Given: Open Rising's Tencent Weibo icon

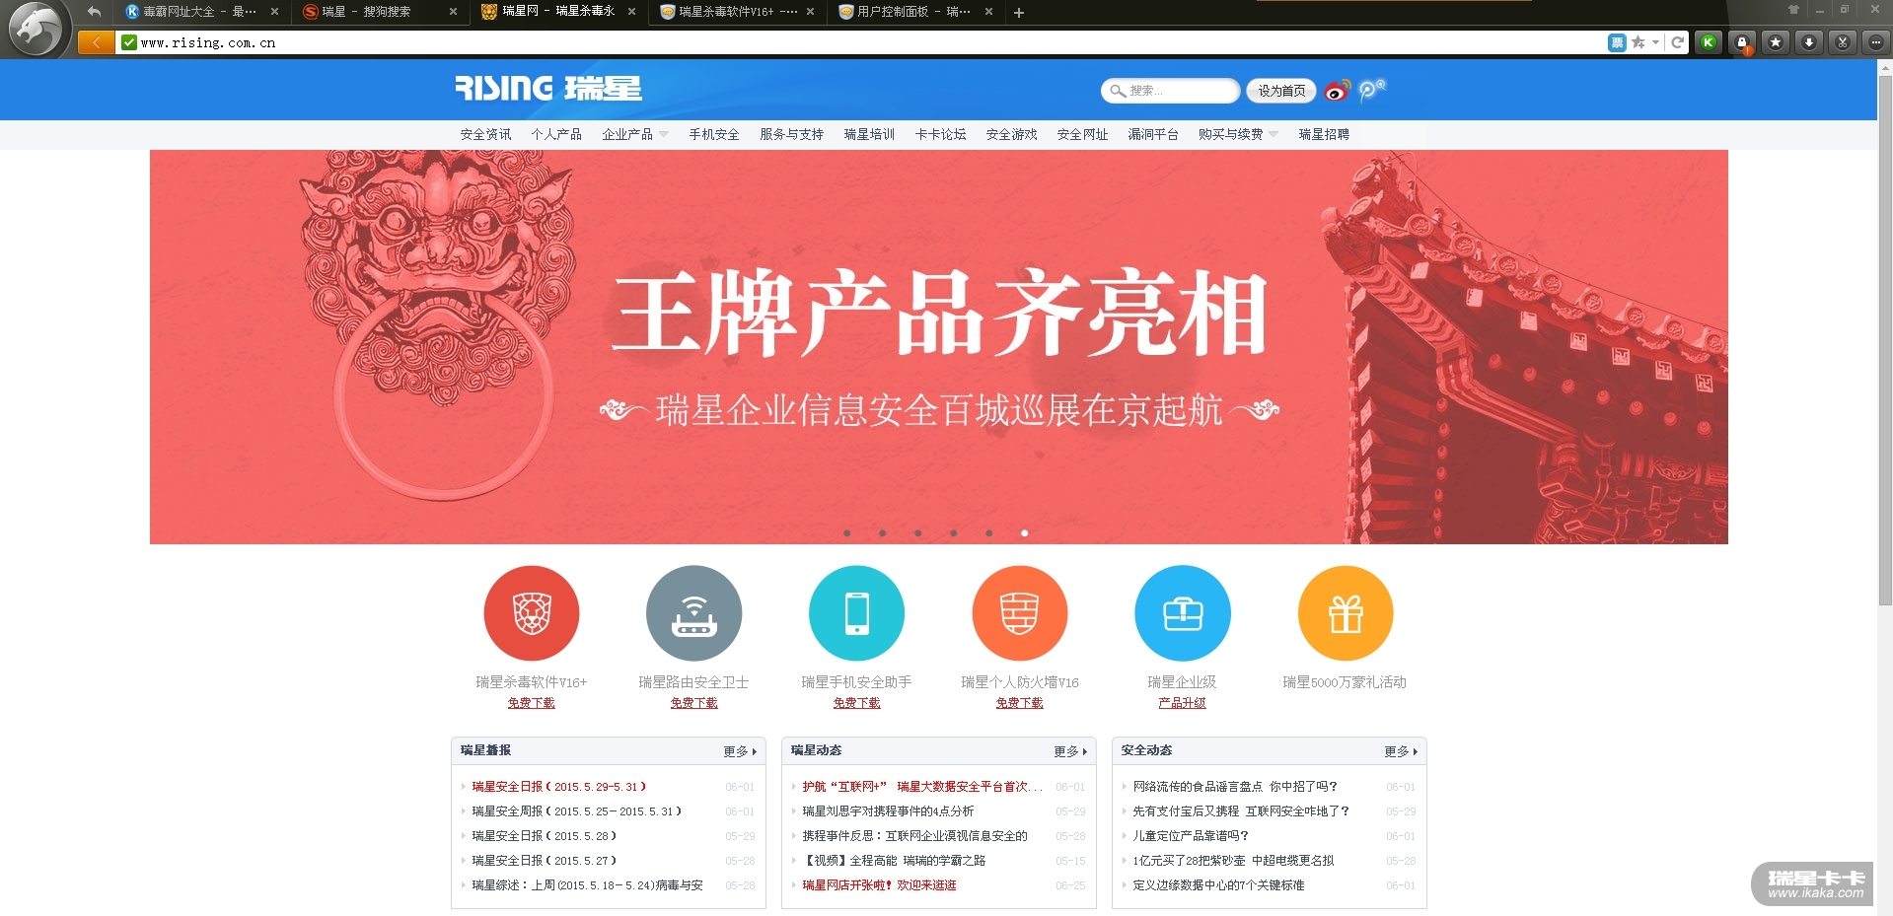Looking at the screenshot, I should (x=1371, y=90).
